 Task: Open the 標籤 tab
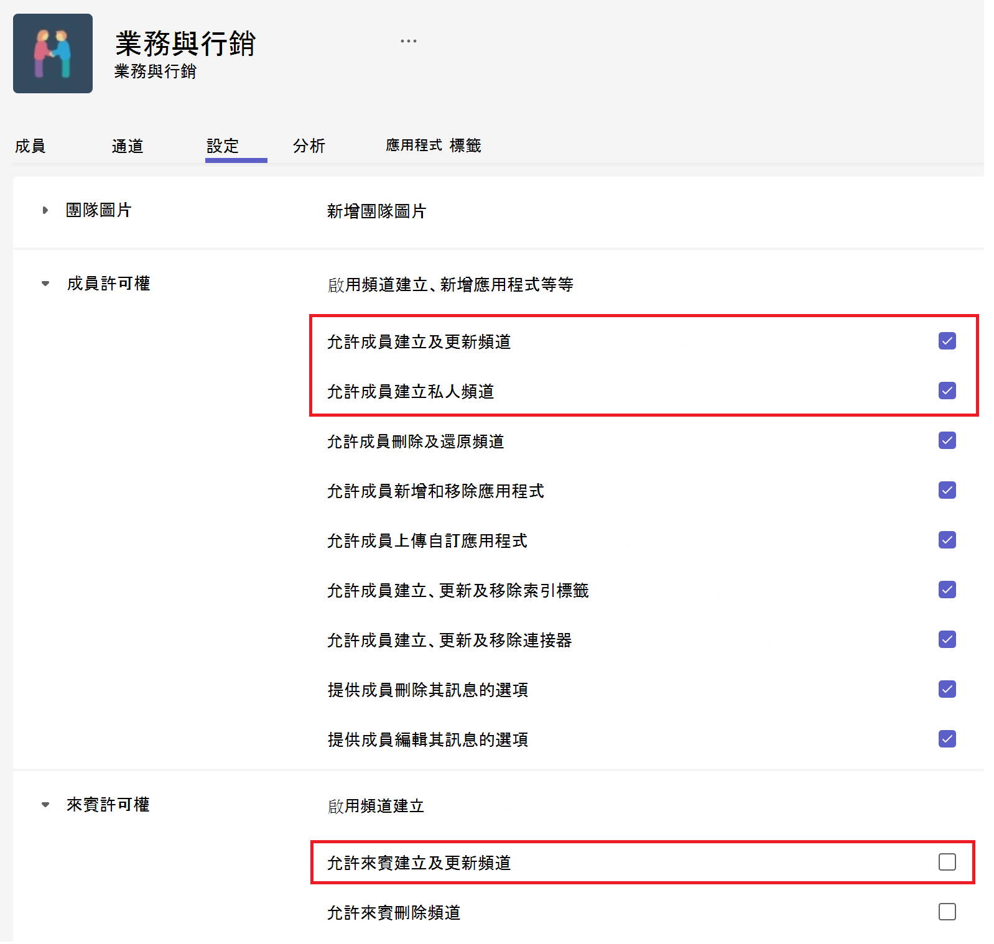tap(465, 146)
